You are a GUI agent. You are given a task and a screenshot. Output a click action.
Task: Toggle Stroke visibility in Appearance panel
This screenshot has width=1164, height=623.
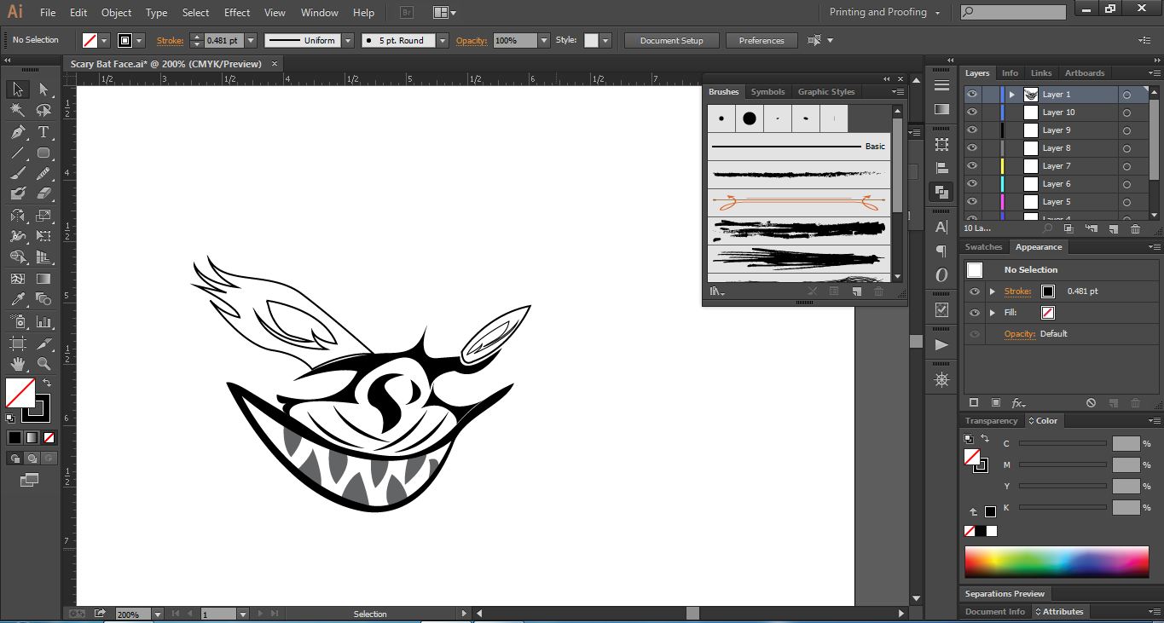click(x=975, y=291)
